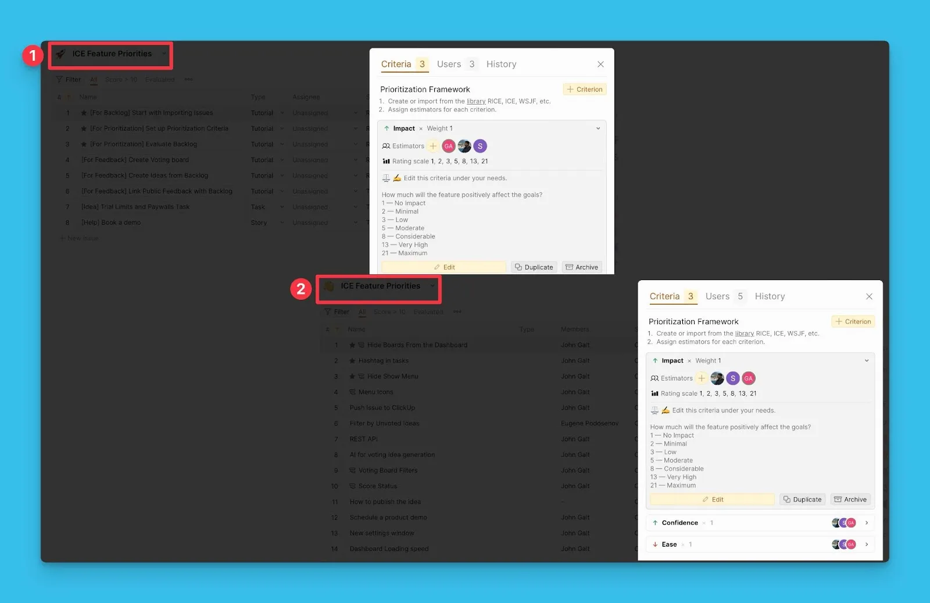The image size is (930, 603).
Task: Toggle star on "Hide Show Menu" row
Action: 352,376
